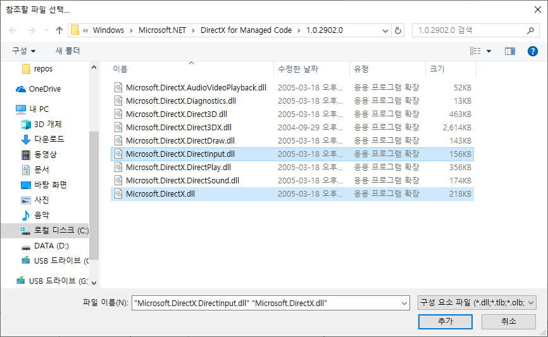548x337 pixels.
Task: Open the 구성 요소 파일 type filter
Action: tap(476, 303)
